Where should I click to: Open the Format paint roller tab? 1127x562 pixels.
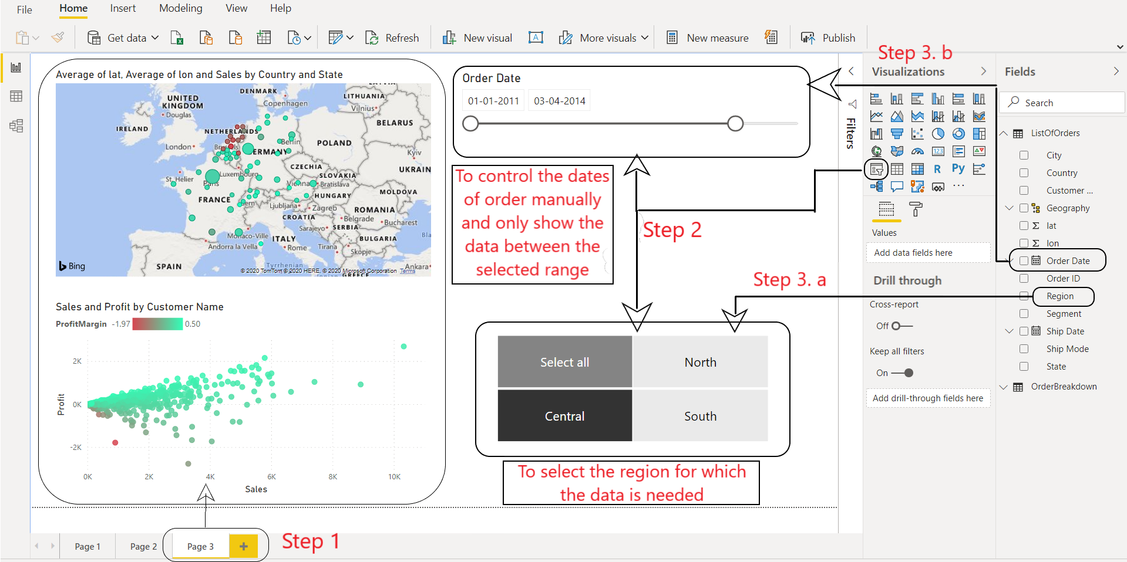916,209
